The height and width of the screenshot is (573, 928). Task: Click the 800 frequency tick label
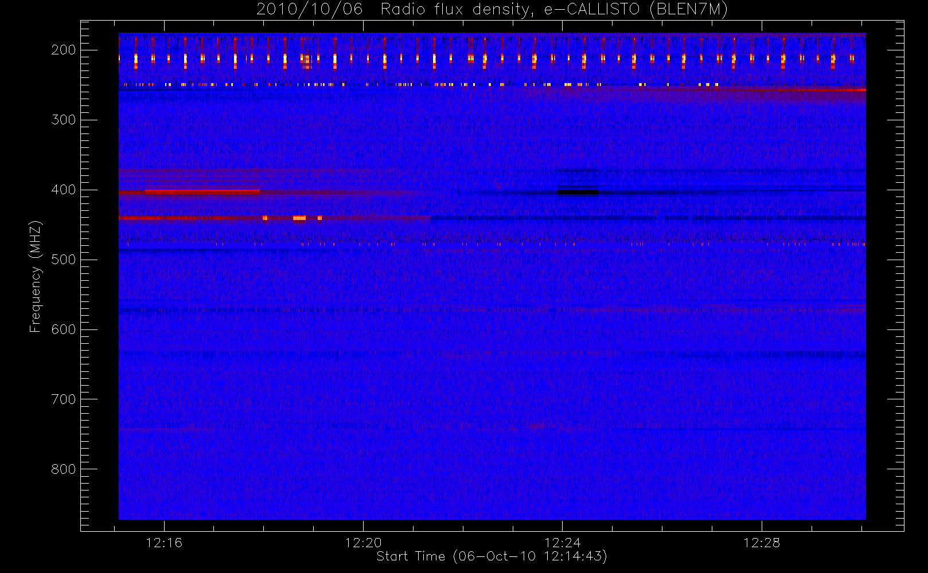(x=64, y=469)
